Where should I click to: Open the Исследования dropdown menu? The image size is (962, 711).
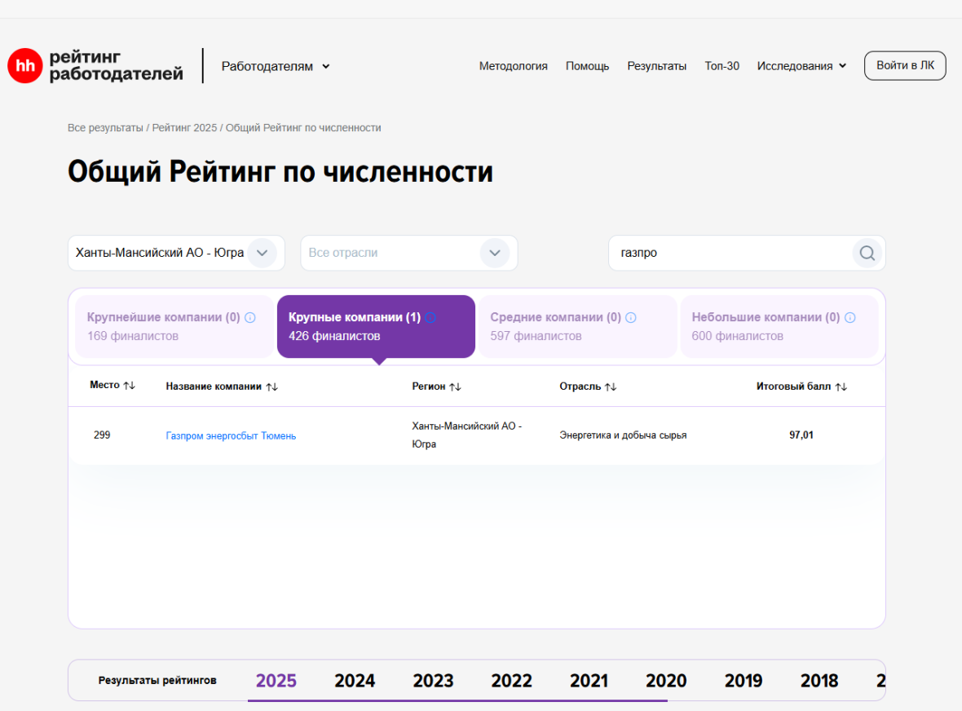click(801, 66)
